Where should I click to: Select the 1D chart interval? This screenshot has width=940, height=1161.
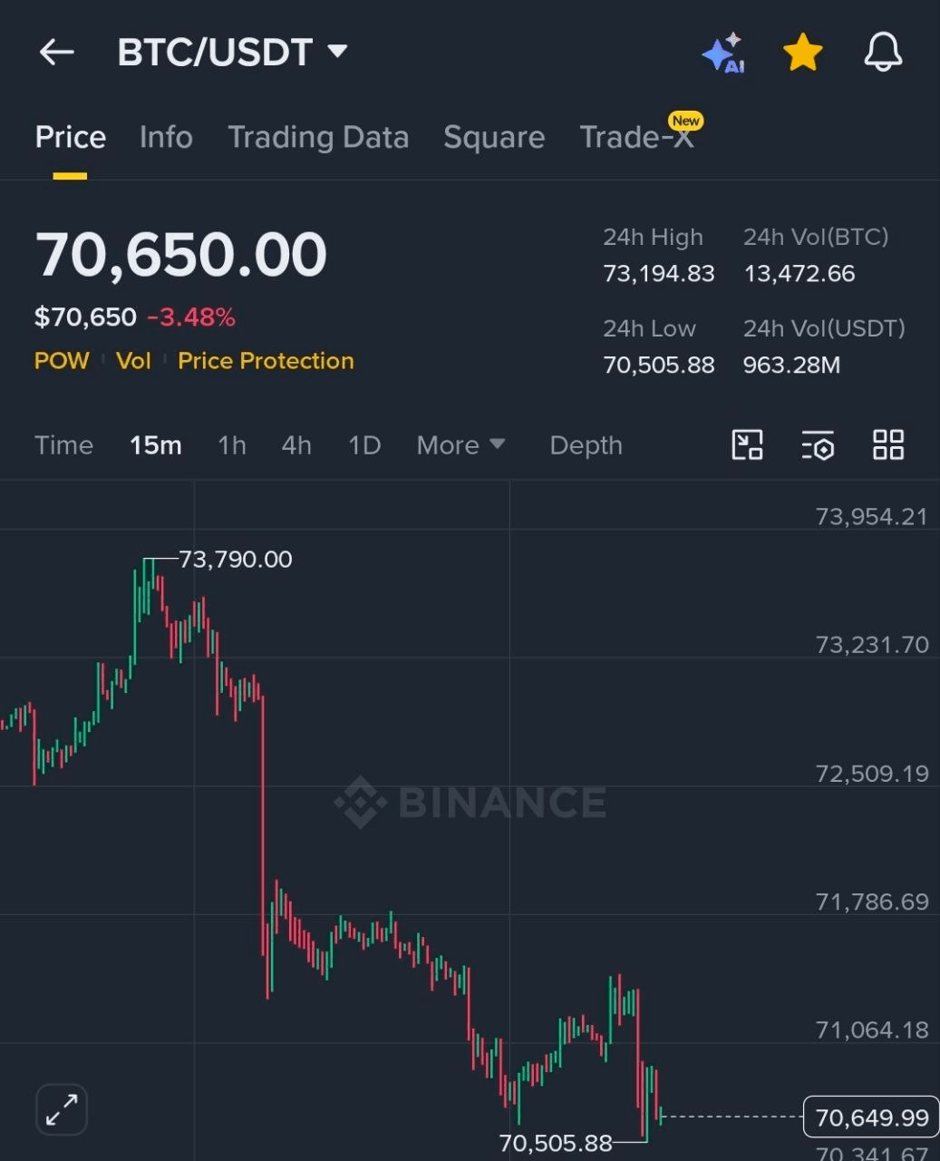coord(364,445)
